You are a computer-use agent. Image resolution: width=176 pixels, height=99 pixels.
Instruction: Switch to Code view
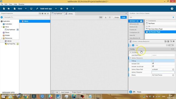pyautogui.click(x=123, y=17)
